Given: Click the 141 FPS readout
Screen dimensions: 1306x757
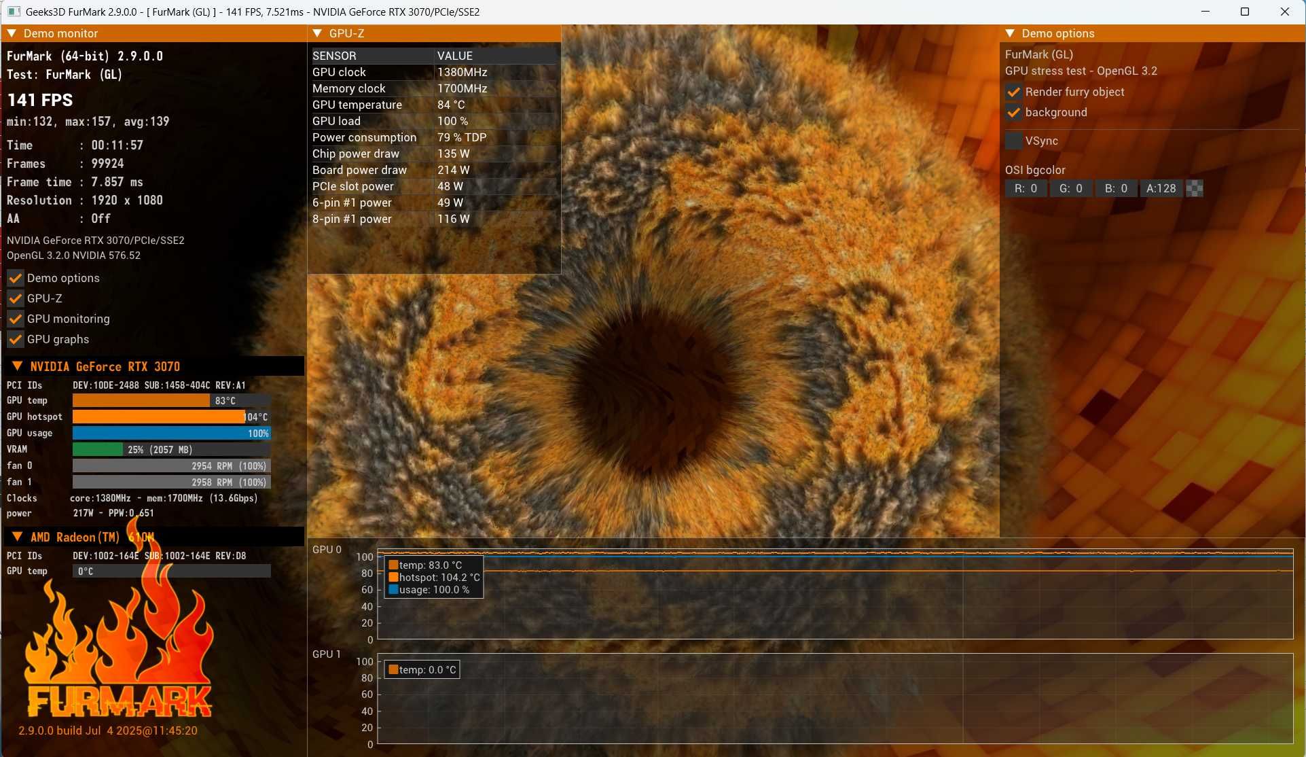Looking at the screenshot, I should pos(40,100).
